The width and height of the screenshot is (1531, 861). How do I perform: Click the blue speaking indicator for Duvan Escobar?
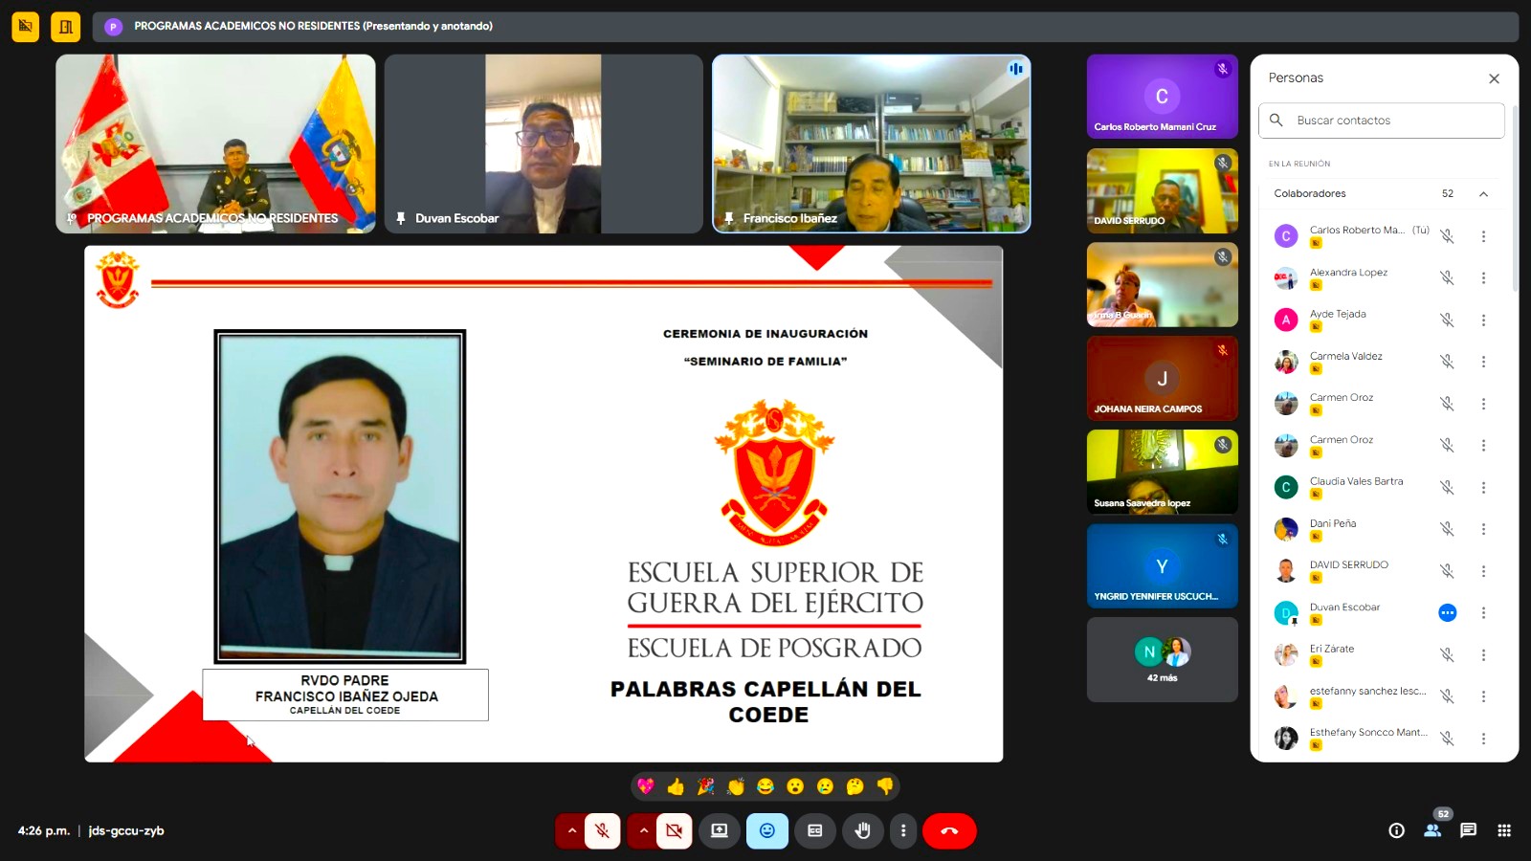pos(1448,613)
